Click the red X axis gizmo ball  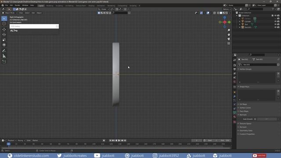pos(224,22)
